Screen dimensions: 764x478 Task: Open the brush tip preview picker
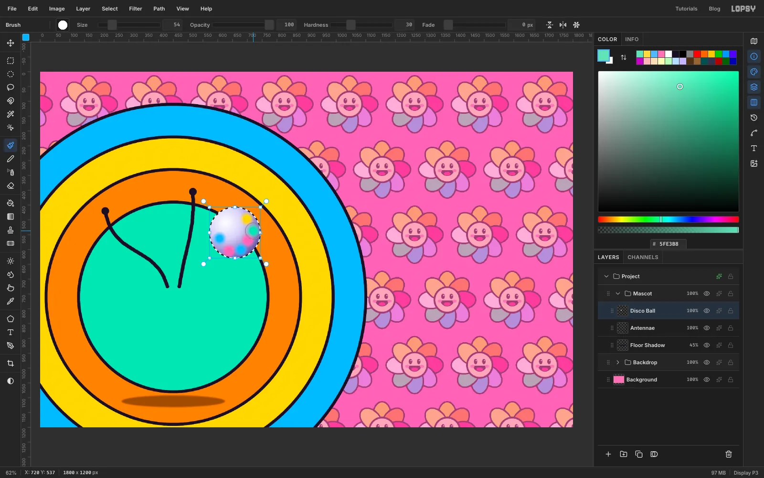click(63, 25)
